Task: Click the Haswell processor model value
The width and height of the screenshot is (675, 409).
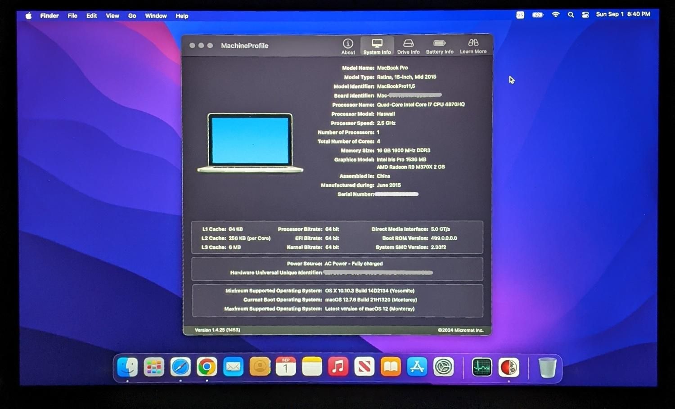Action: pos(386,114)
